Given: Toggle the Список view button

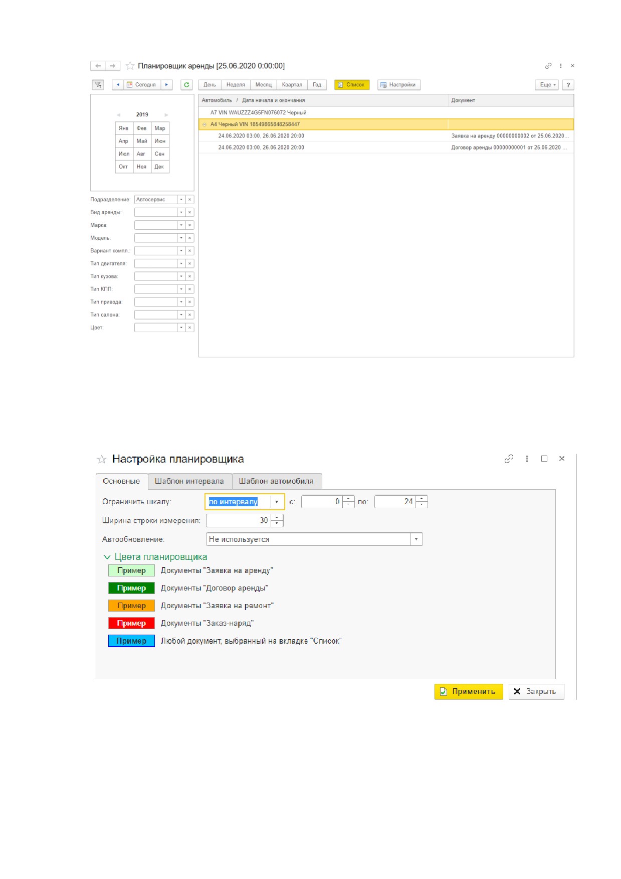Looking at the screenshot, I should (x=352, y=85).
